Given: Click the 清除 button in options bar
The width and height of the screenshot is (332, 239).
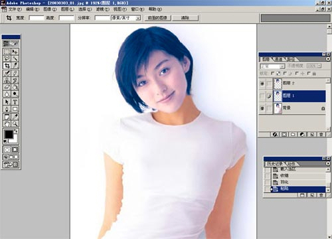Looking at the screenshot, I should pyautogui.click(x=185, y=18).
